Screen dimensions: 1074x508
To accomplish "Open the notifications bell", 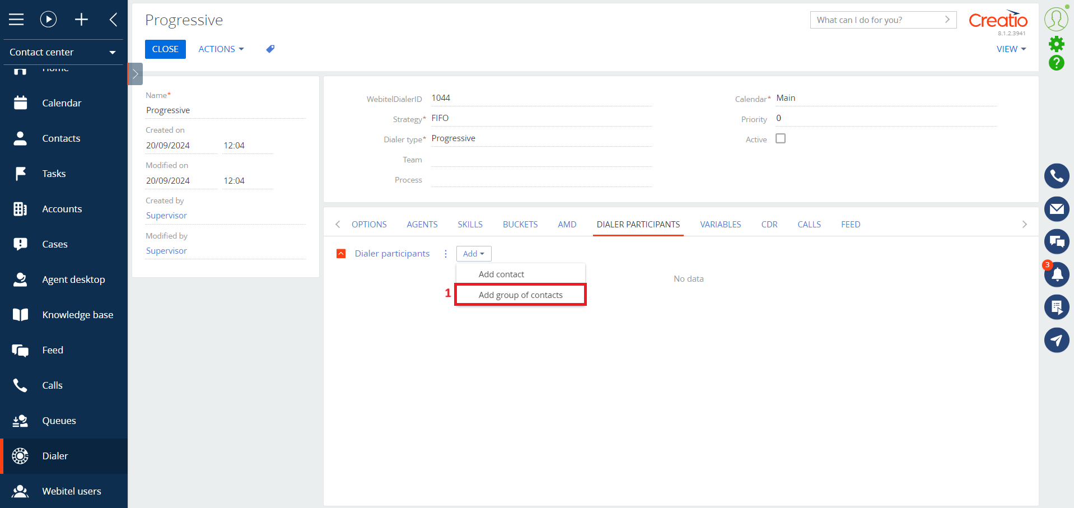I will click(x=1057, y=274).
